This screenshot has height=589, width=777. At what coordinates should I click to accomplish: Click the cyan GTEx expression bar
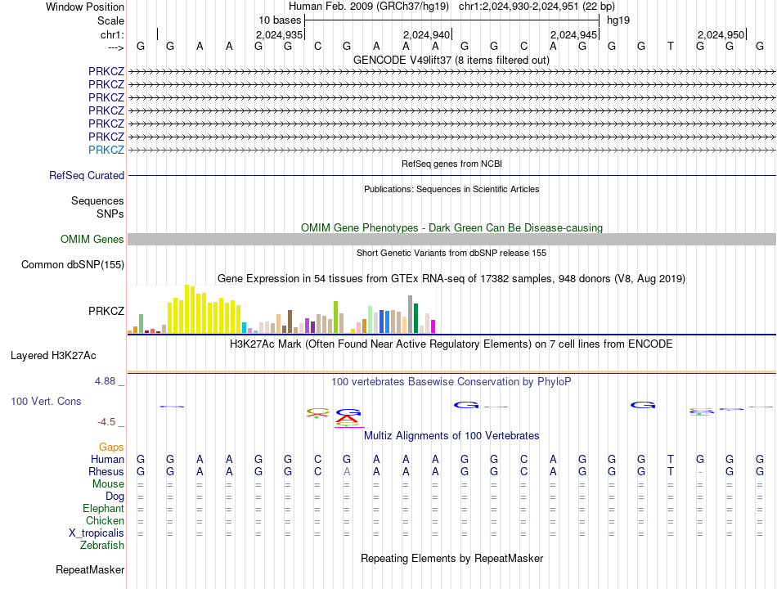point(244,328)
